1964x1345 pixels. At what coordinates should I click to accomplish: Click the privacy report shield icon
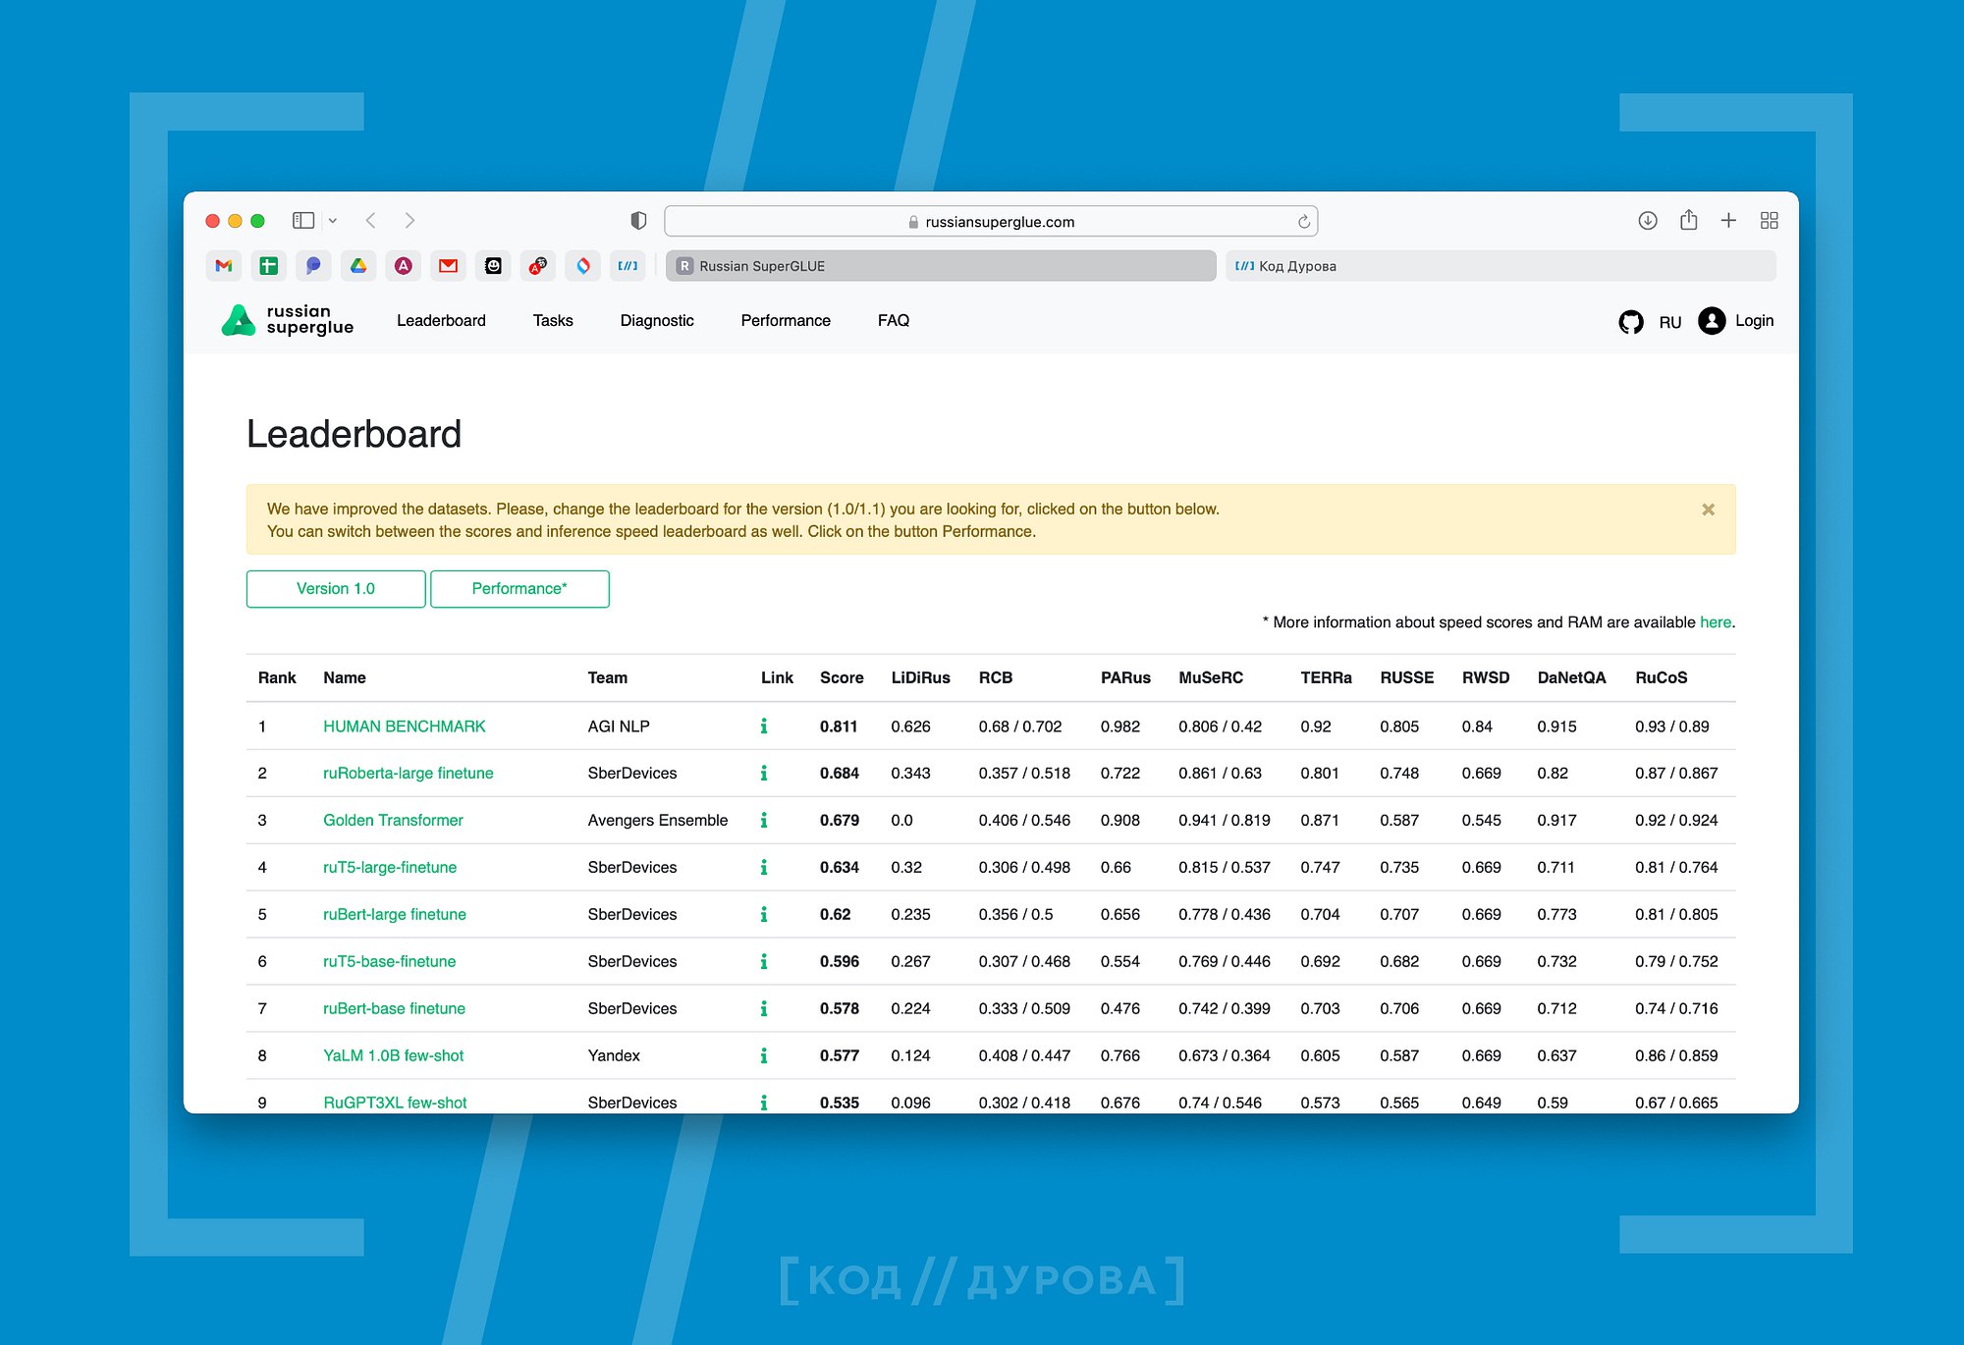[x=638, y=221]
